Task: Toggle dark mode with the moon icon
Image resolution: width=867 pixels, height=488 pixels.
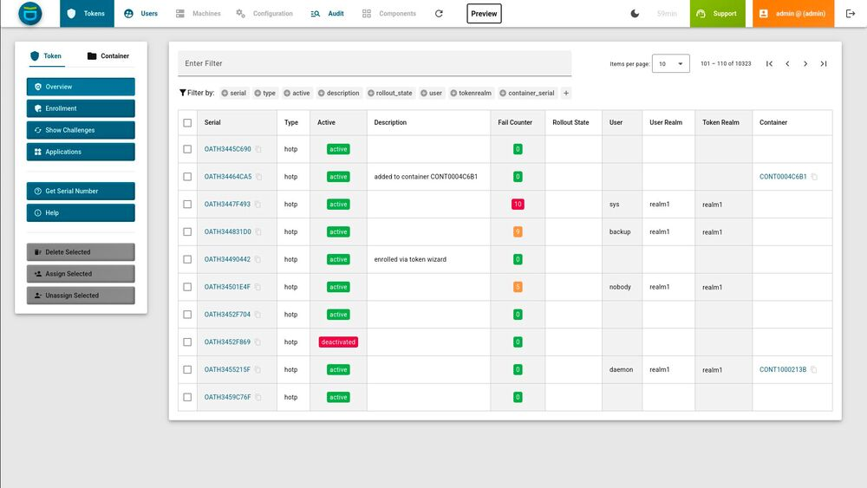Action: (x=635, y=13)
